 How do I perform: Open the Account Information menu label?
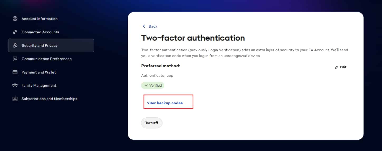40,19
